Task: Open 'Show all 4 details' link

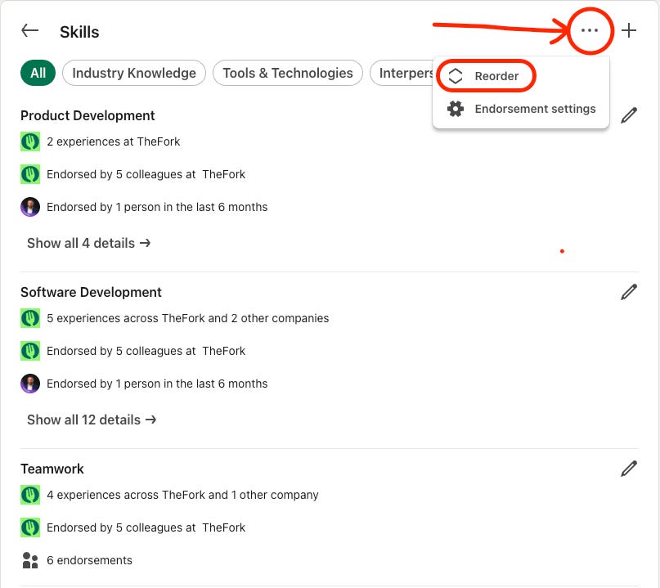Action: 89,243
